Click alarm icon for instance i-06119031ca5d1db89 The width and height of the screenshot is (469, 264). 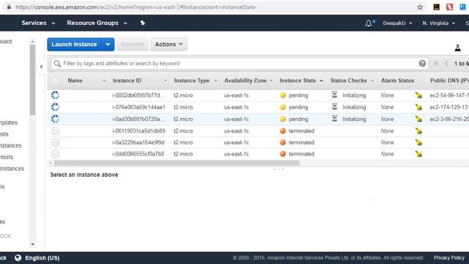pos(418,131)
